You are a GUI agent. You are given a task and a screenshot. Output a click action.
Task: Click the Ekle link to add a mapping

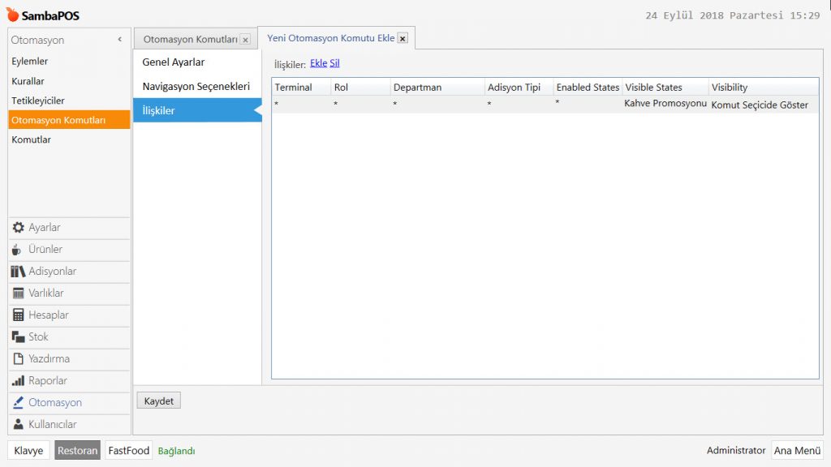318,63
